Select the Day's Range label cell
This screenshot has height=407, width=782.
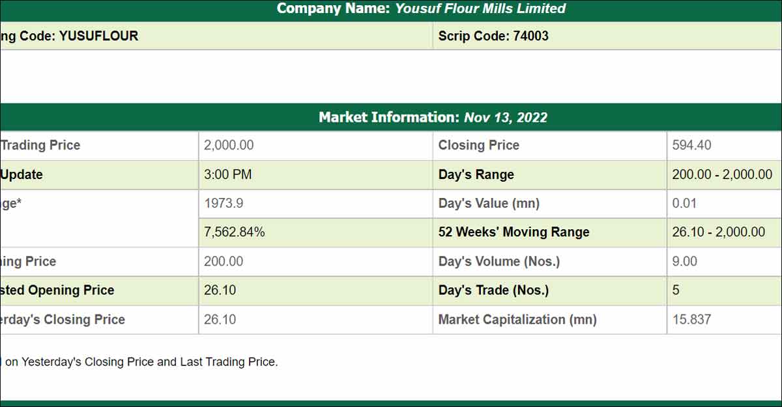[x=476, y=175]
